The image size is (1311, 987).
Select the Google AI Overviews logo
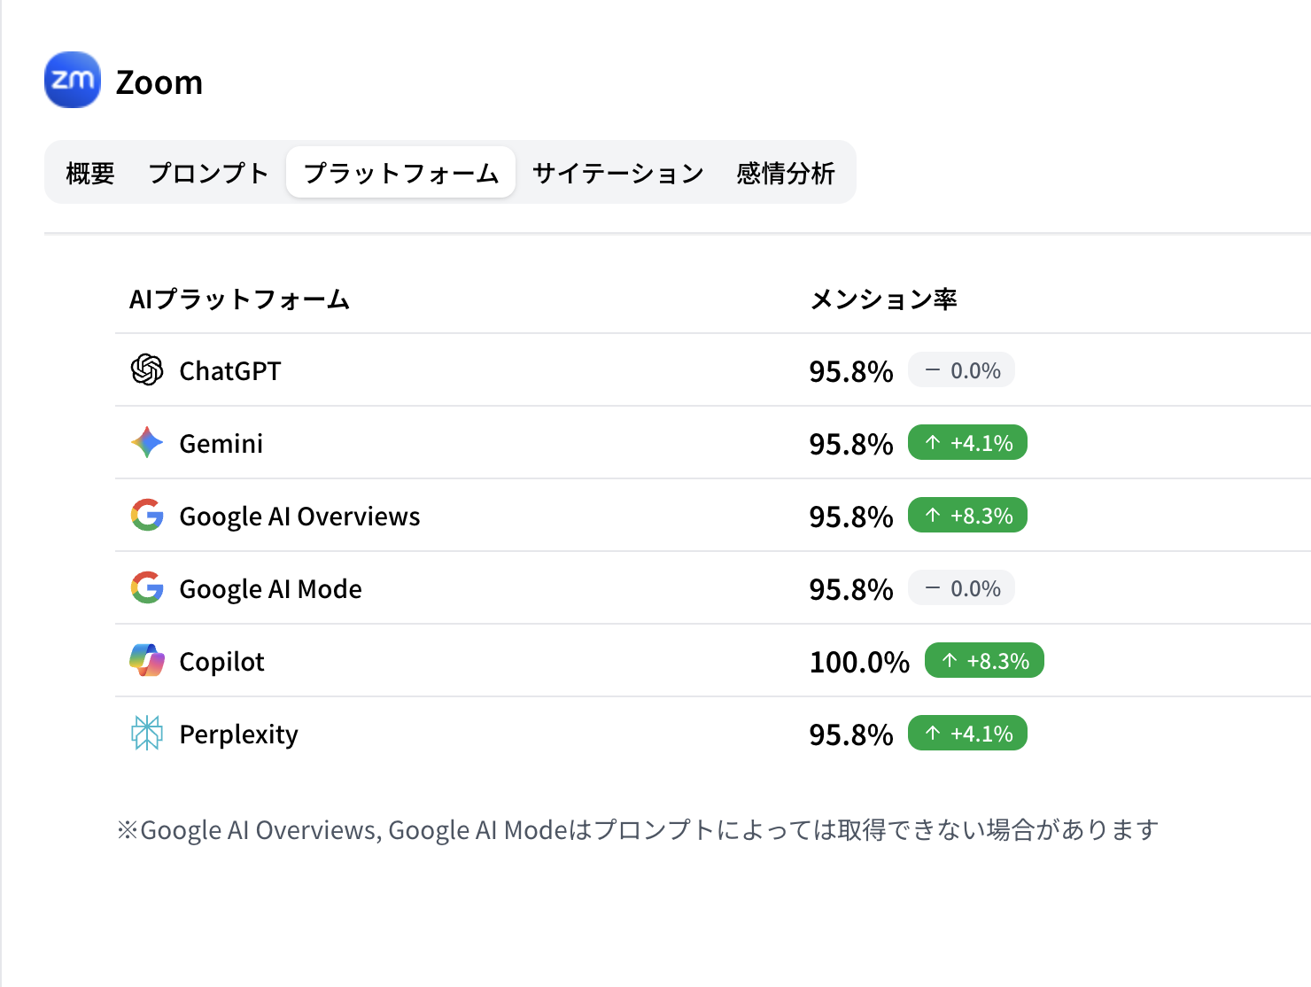[147, 516]
